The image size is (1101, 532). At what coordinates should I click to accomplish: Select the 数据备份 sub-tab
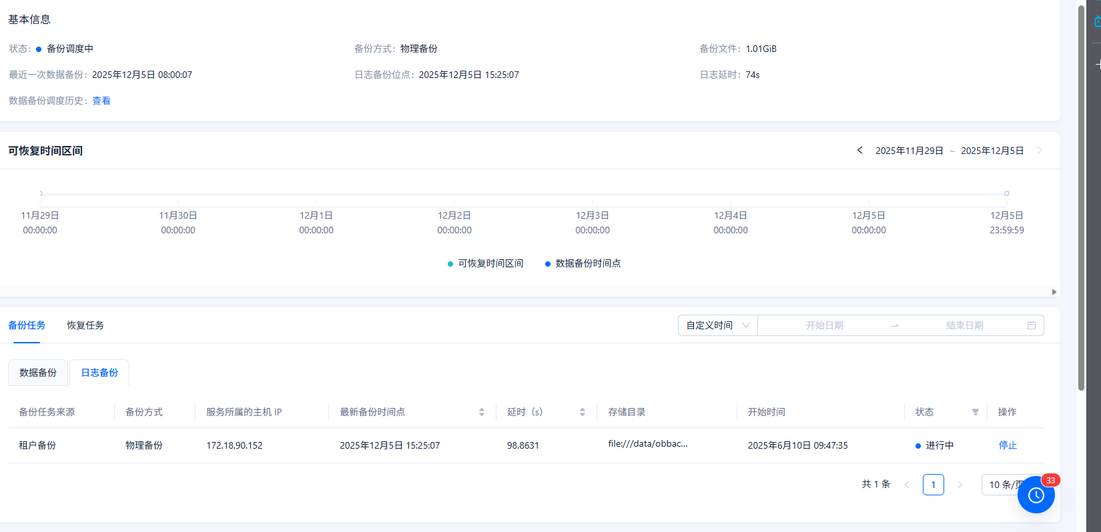tap(38, 373)
